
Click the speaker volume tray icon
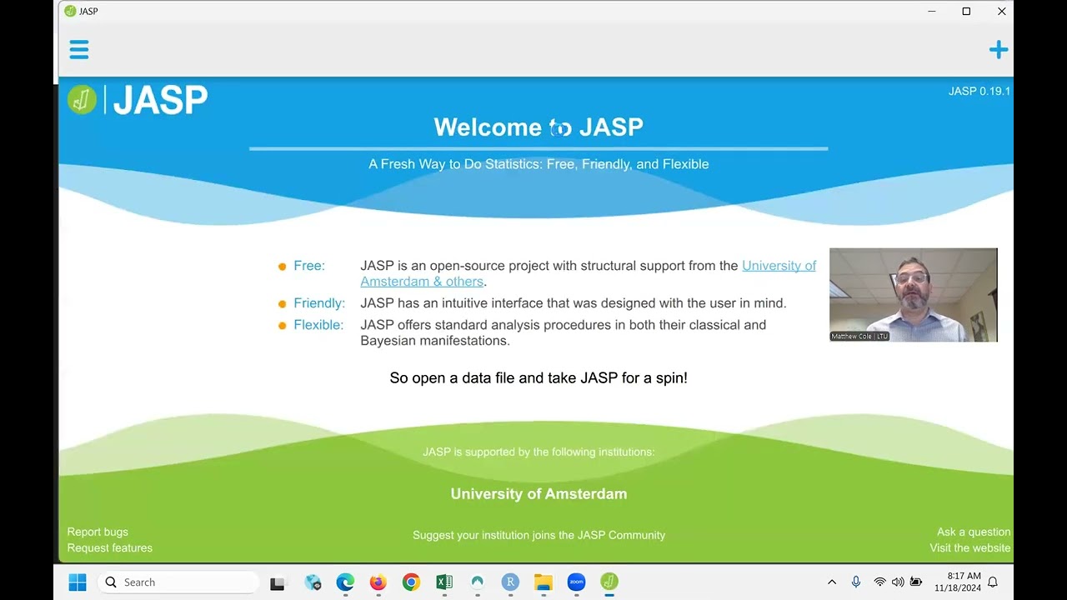coord(898,582)
